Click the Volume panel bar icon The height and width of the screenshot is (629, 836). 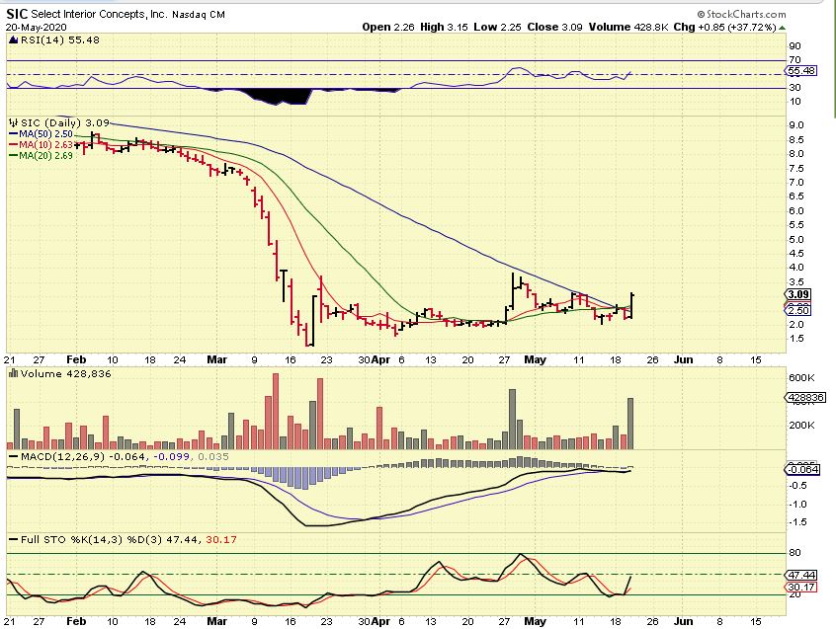click(13, 374)
